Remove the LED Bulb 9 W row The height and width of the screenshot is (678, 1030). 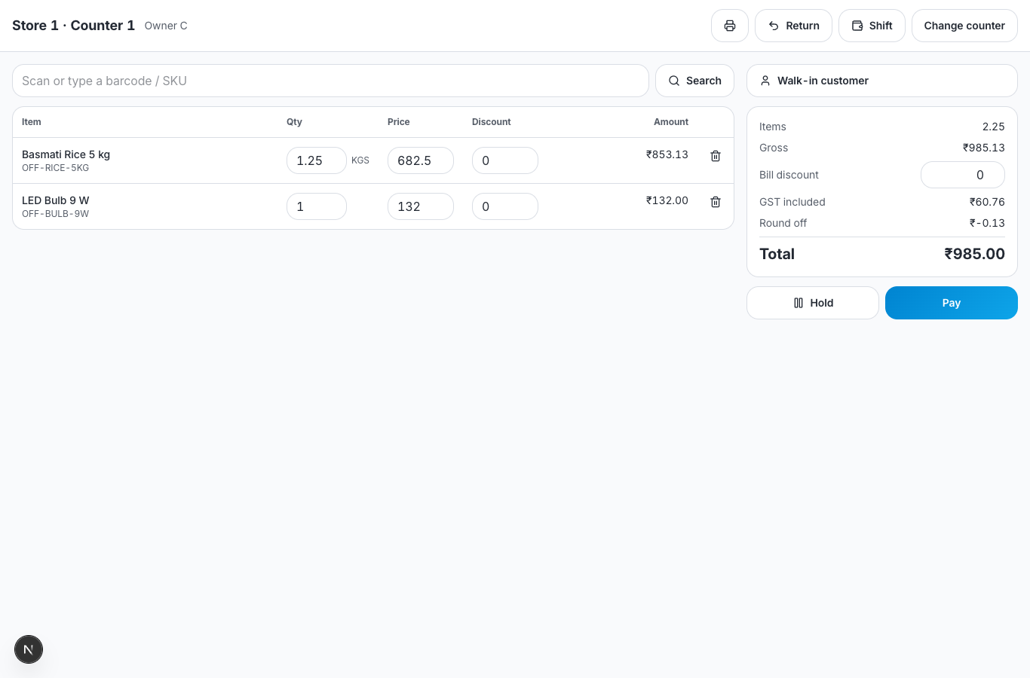[716, 202]
